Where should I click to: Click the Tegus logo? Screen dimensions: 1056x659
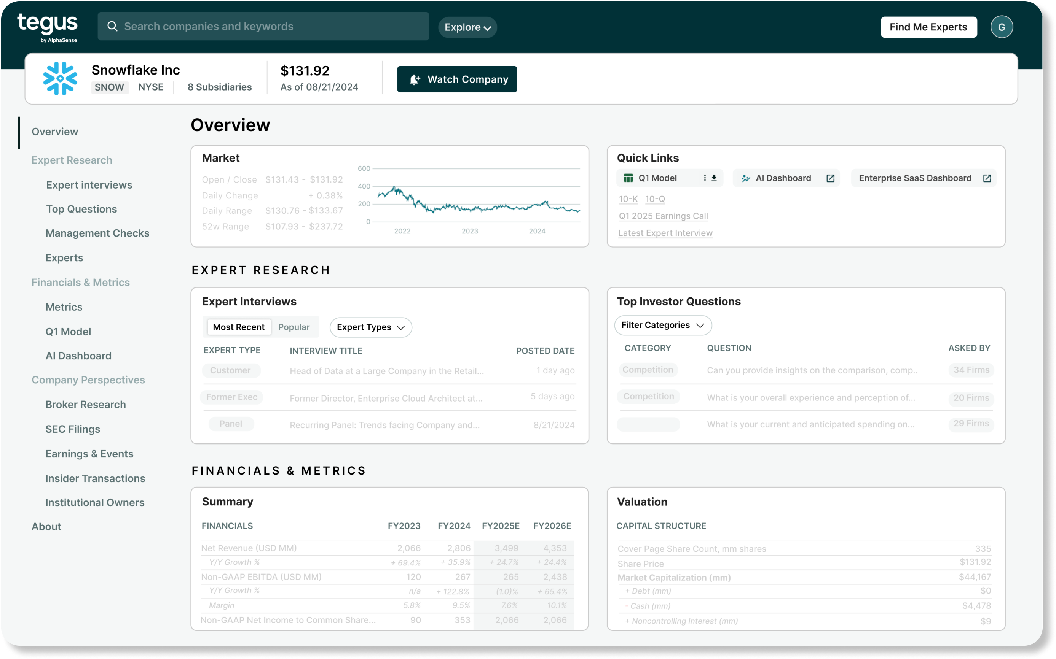47,27
